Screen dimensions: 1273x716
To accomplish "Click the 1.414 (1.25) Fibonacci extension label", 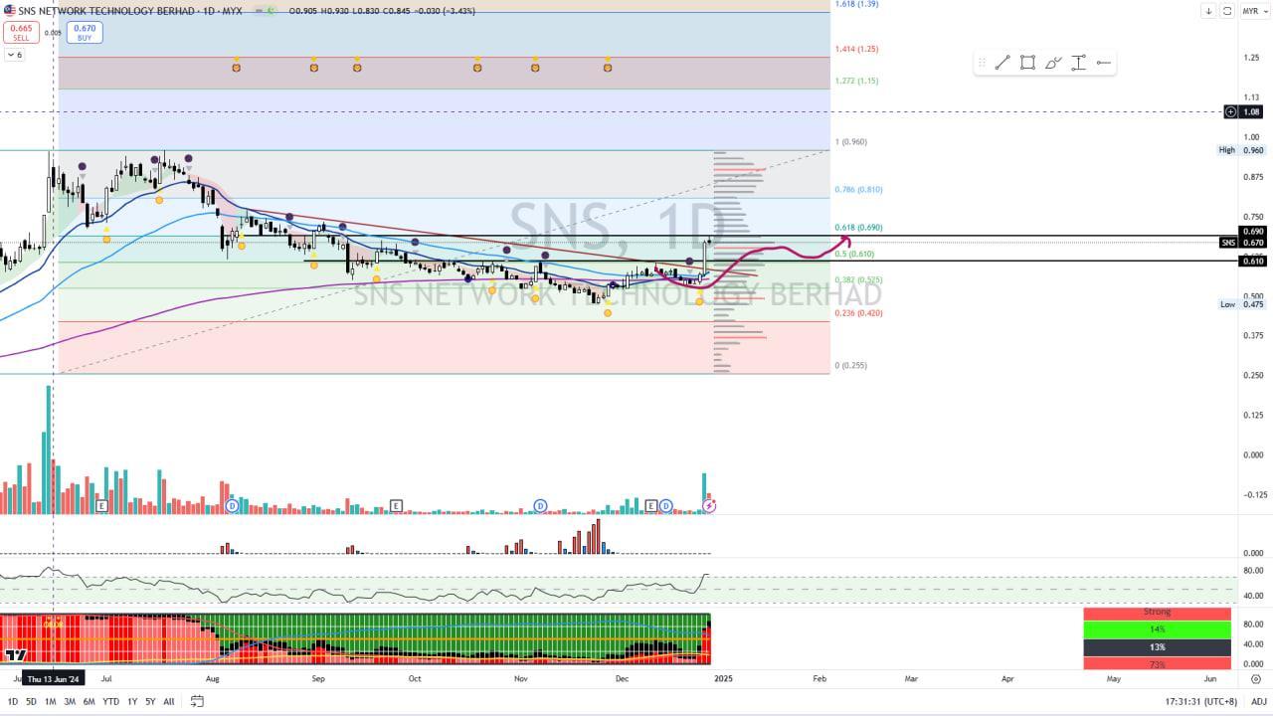I will [856, 48].
